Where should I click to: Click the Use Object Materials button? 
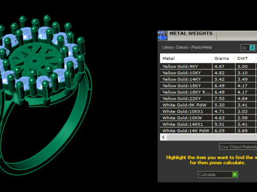(x=238, y=147)
